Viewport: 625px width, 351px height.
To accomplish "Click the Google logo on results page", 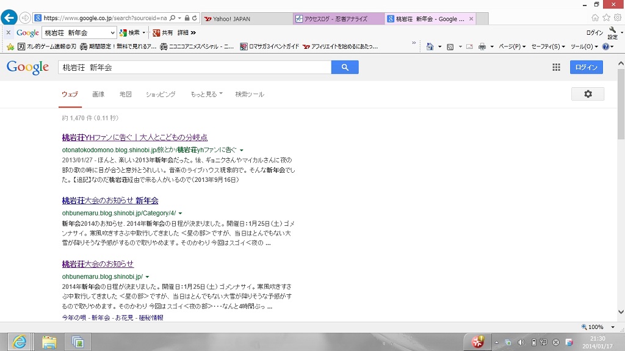I will (x=27, y=67).
